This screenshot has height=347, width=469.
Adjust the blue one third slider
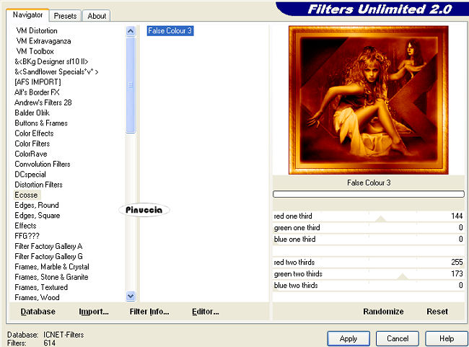368,239
